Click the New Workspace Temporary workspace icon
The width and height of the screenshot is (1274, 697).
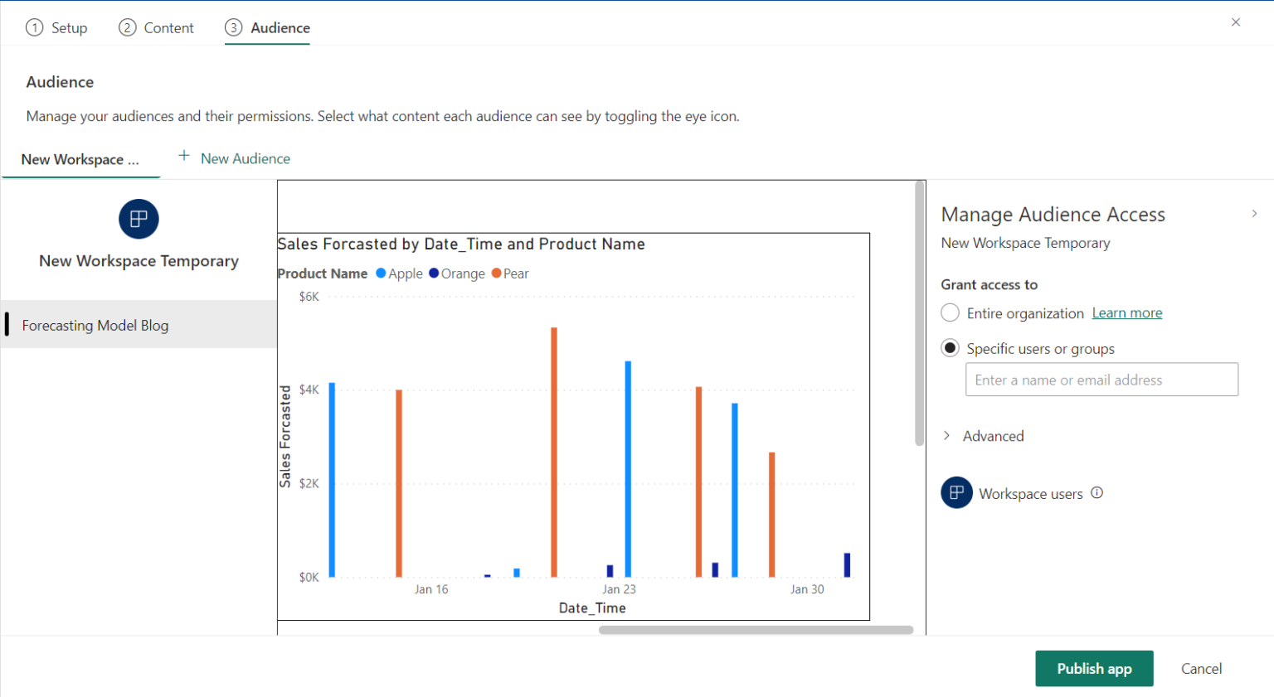pos(139,219)
